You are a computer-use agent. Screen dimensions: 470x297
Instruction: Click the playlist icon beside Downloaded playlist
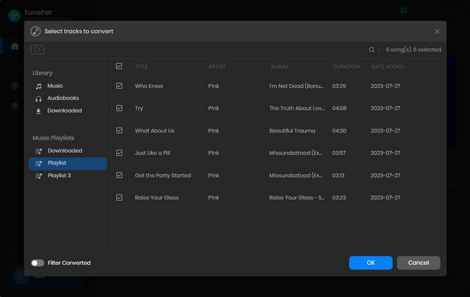[x=39, y=151]
